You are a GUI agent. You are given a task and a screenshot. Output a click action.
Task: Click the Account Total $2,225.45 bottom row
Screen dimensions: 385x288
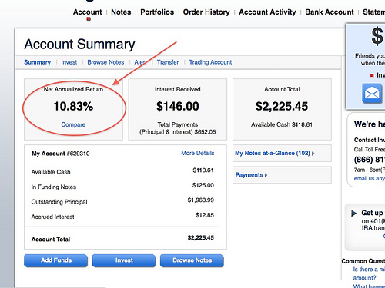pos(122,239)
